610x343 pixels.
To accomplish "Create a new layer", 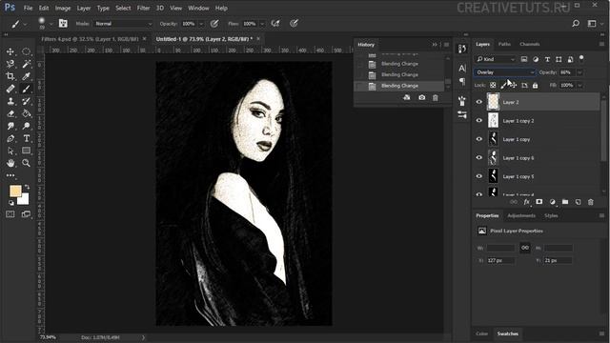I will [579, 202].
